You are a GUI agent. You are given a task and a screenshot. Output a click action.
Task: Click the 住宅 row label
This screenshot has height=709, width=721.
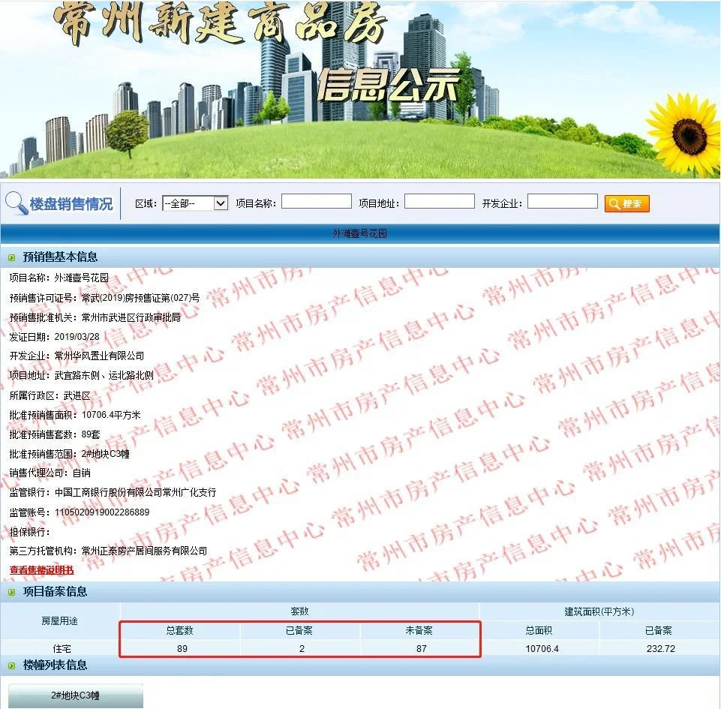(62, 649)
